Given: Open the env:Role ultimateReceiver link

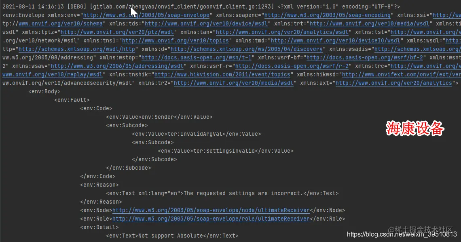Looking at the screenshot, I should click(211, 219).
